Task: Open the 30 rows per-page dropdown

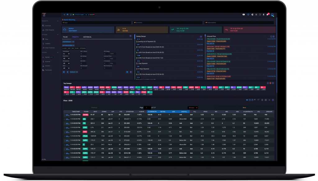Action: click(193, 107)
